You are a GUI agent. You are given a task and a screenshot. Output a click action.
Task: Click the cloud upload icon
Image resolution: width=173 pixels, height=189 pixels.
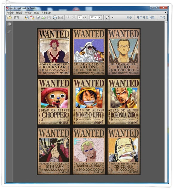tap(43, 18)
